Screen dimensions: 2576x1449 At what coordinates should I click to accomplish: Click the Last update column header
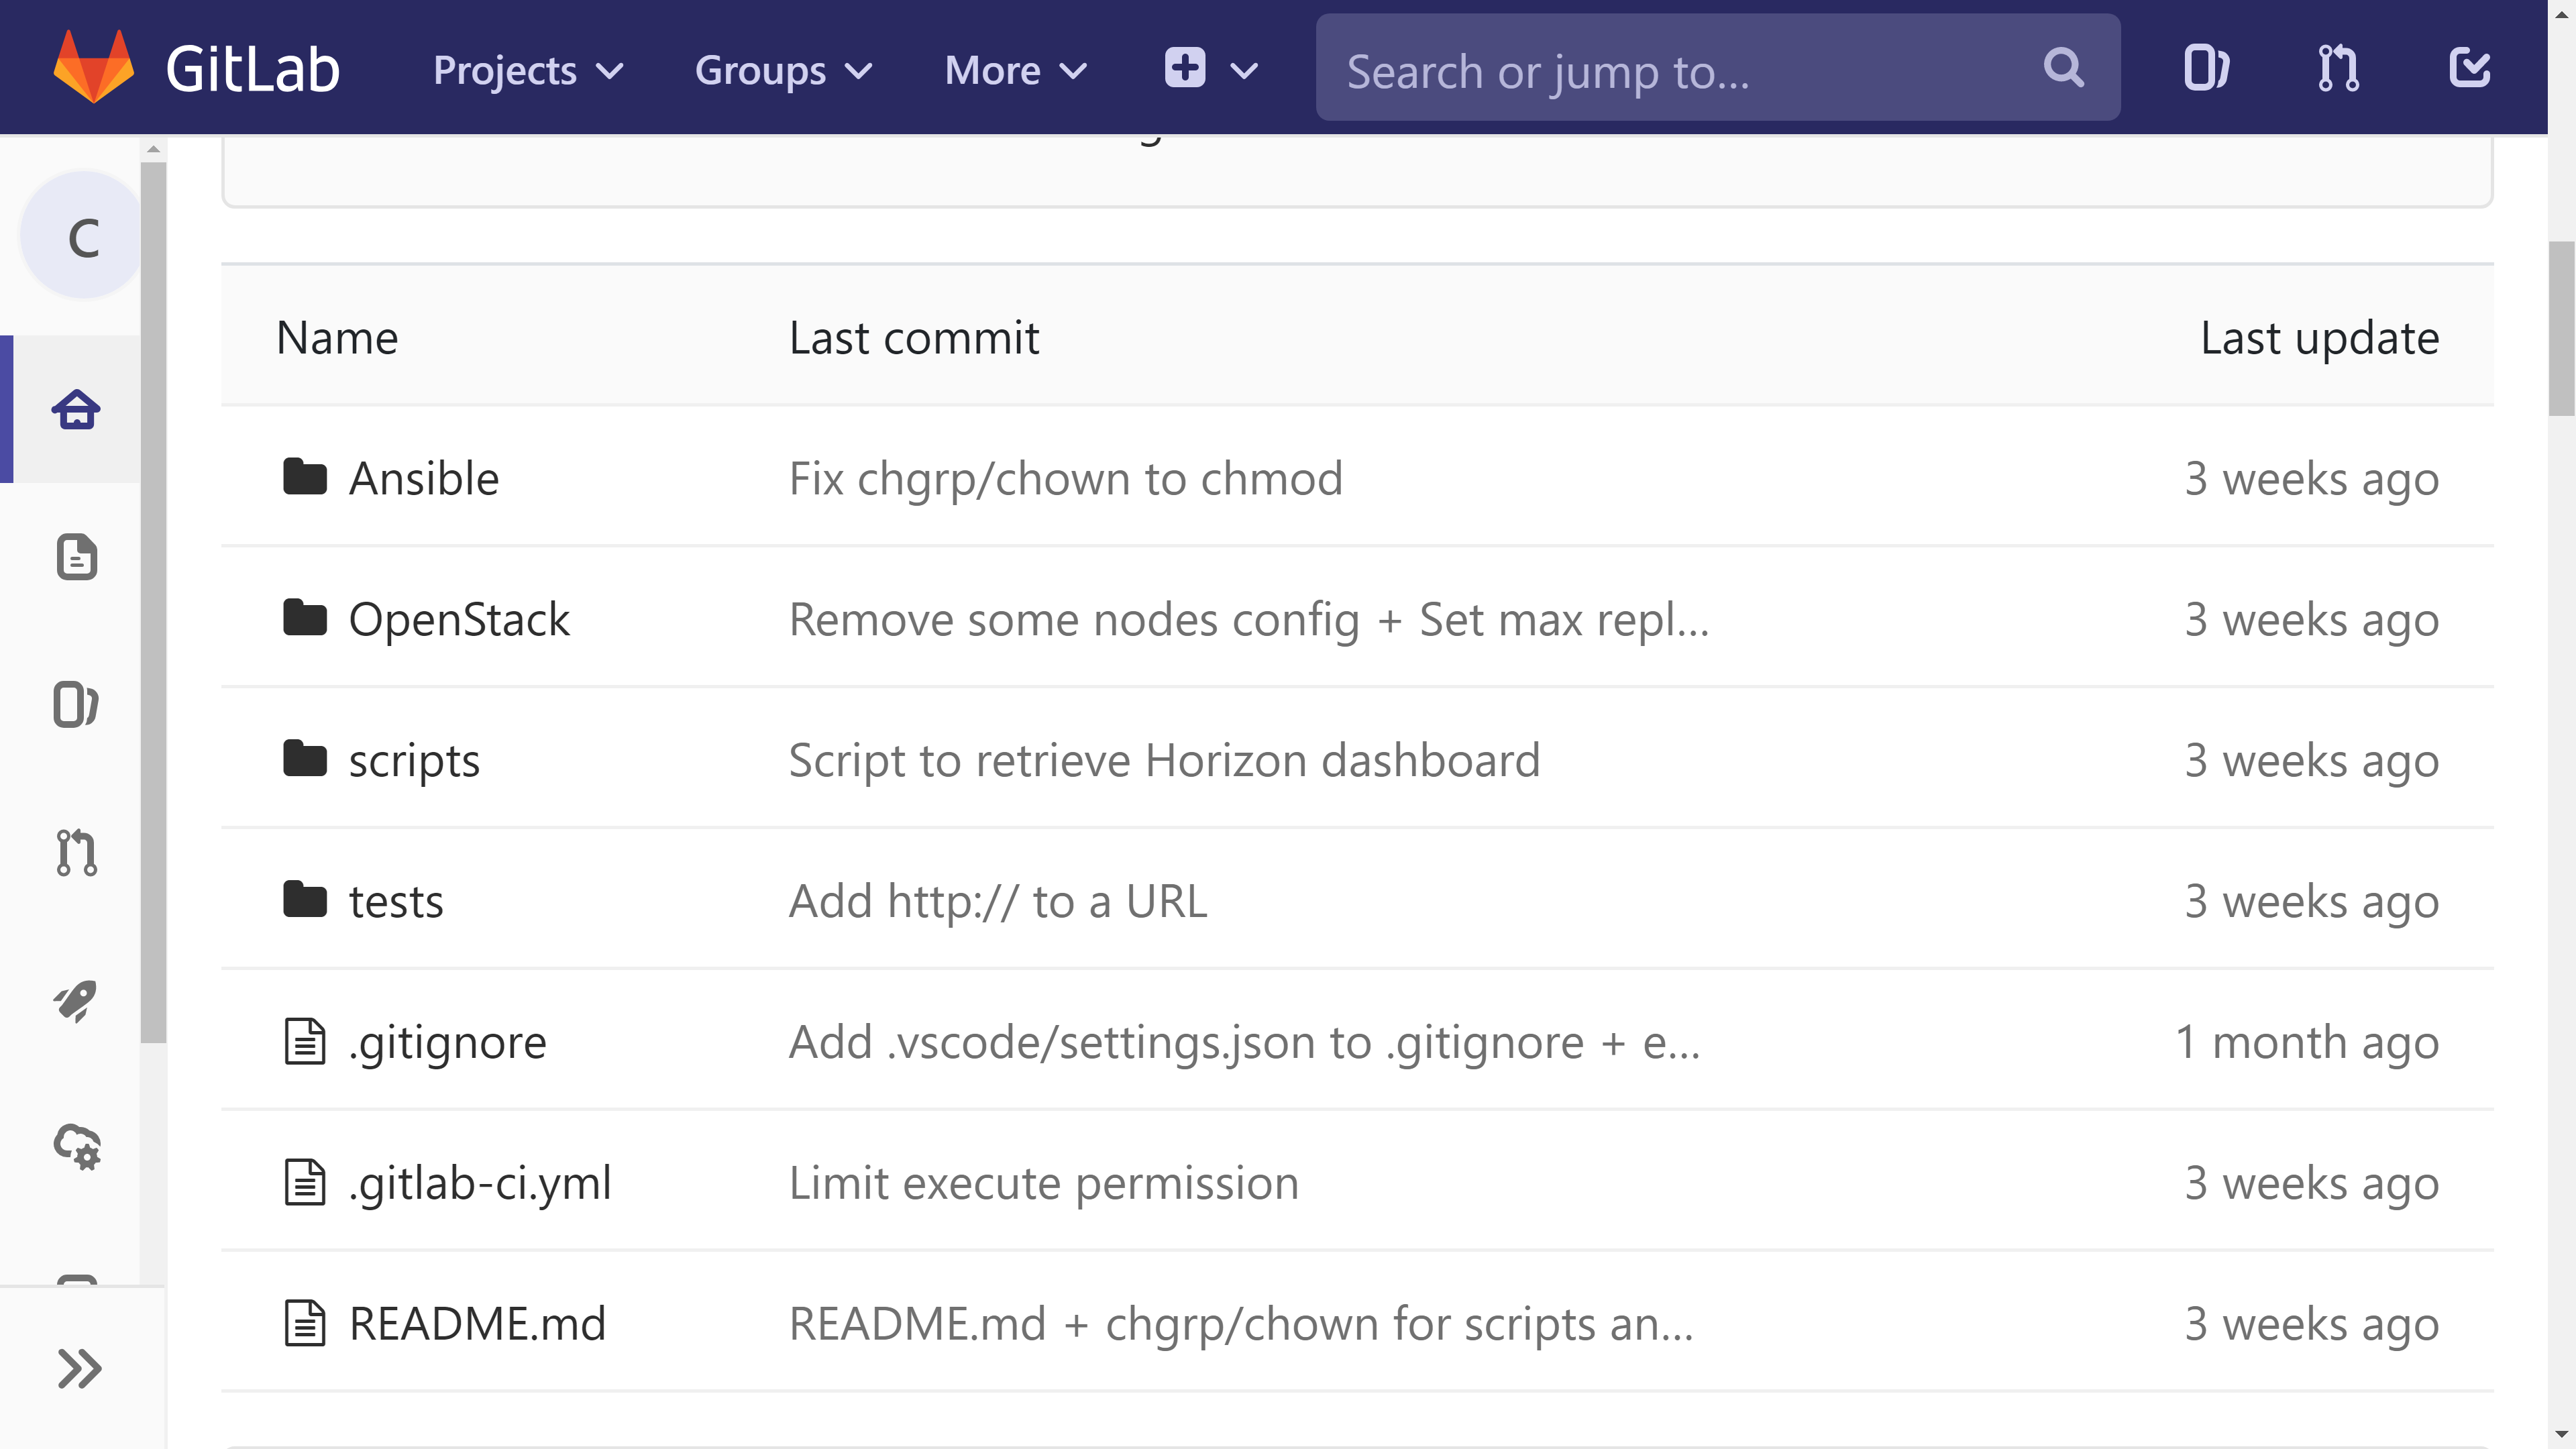click(2320, 338)
